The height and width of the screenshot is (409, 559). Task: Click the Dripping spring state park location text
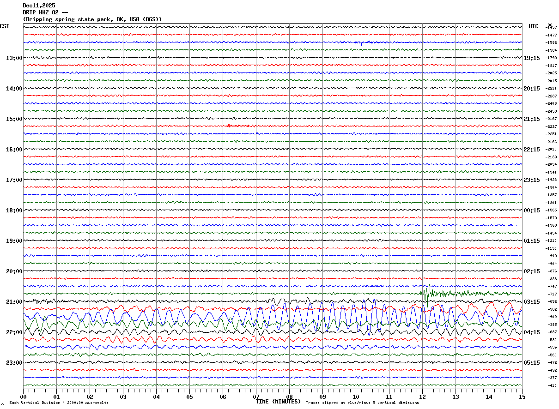92,19
